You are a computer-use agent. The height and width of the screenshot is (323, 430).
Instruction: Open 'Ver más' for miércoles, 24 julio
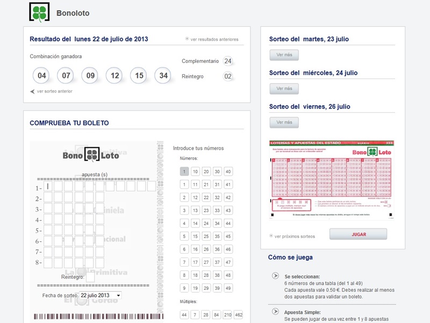tap(284, 89)
